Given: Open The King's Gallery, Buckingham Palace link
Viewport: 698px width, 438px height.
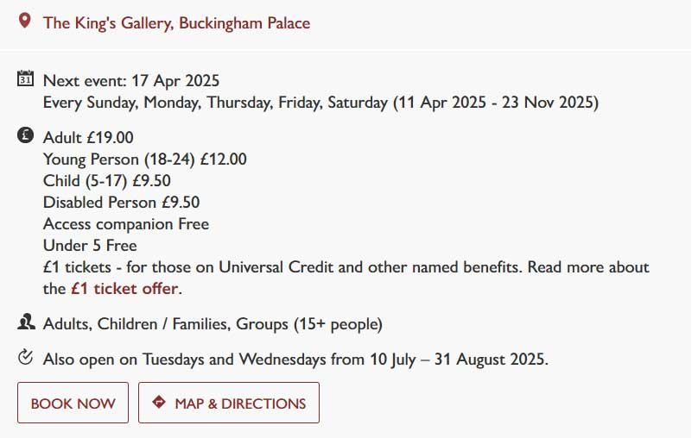Looking at the screenshot, I should coord(176,23).
